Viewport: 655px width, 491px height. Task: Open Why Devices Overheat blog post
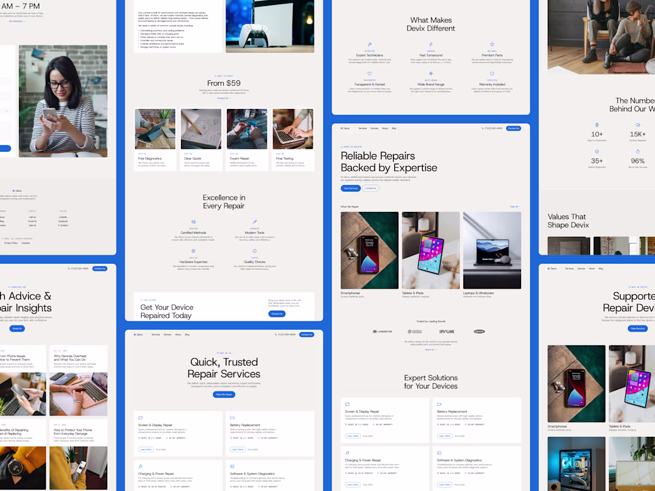tap(79, 380)
